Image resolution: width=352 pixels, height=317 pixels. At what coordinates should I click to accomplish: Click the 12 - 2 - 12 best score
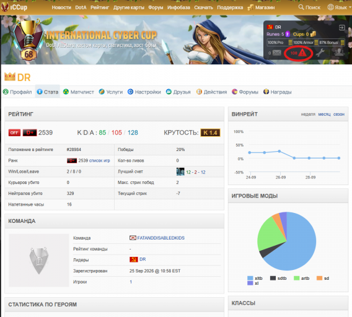pos(196,172)
